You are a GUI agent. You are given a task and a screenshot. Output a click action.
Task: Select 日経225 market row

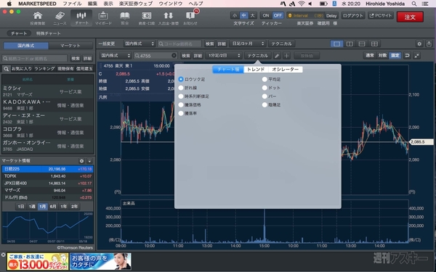pos(48,169)
